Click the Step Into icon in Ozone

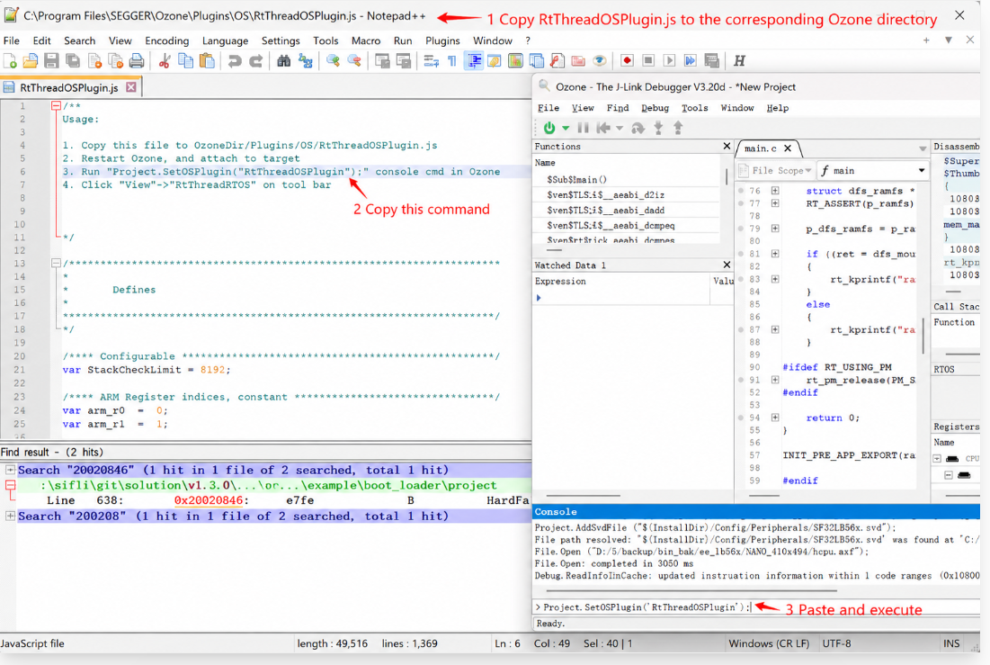point(658,128)
